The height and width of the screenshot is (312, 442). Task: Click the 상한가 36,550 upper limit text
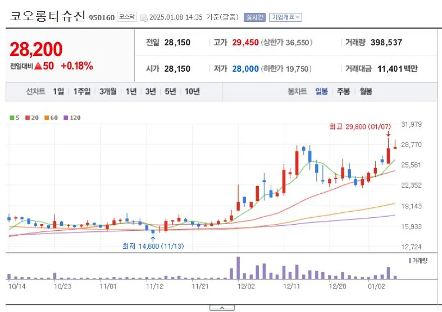286,43
